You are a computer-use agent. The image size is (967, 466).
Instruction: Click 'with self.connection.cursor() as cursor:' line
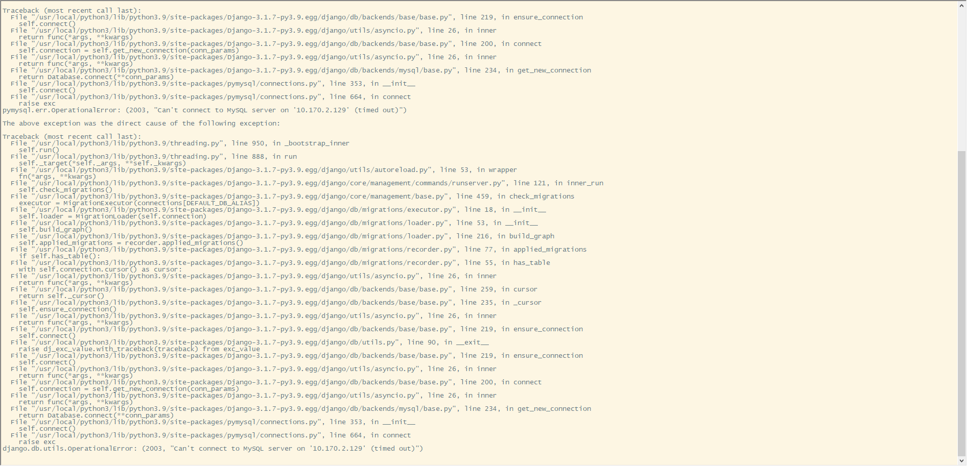pyautogui.click(x=101, y=269)
